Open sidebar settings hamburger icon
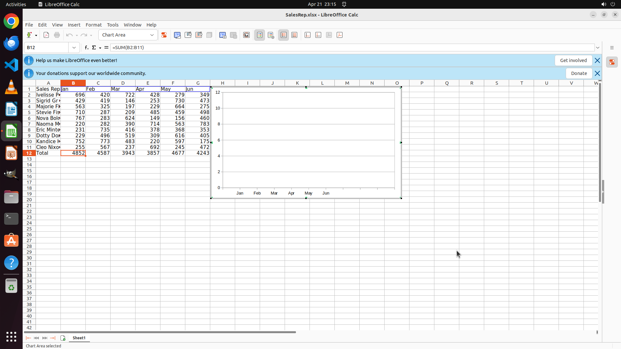Viewport: 621px width, 349px height. pyautogui.click(x=612, y=48)
